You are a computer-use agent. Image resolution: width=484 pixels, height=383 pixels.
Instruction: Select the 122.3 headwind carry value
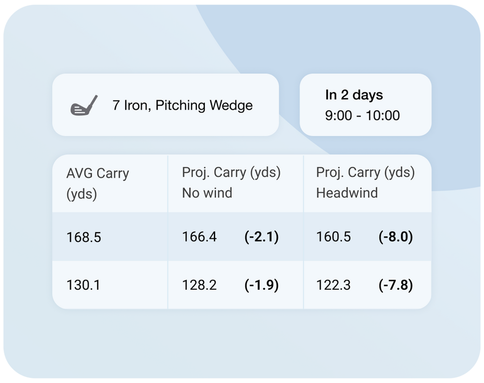(x=333, y=285)
